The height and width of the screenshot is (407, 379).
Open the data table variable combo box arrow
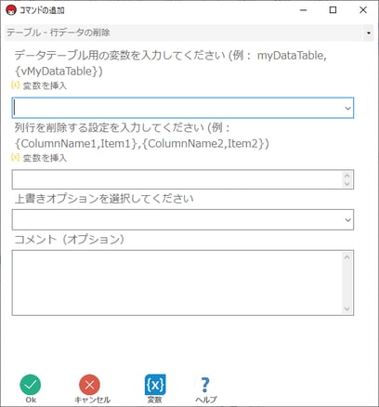[347, 108]
